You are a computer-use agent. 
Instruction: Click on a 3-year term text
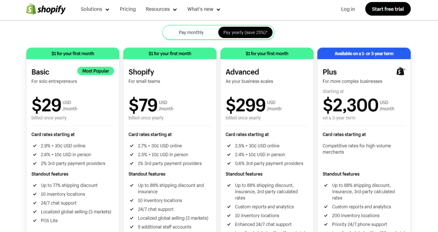[339, 118]
